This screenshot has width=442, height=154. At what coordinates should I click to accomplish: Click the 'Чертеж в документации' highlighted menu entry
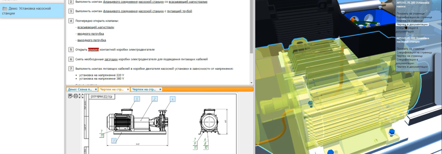point(412,24)
